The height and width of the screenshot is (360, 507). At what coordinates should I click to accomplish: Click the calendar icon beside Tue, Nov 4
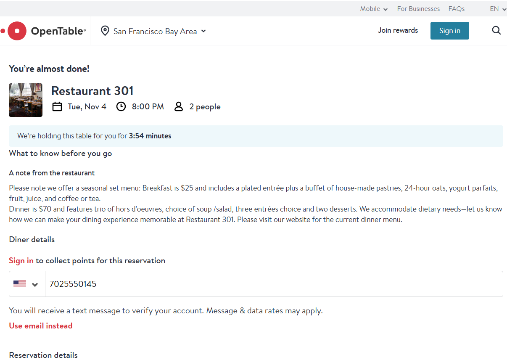(57, 107)
